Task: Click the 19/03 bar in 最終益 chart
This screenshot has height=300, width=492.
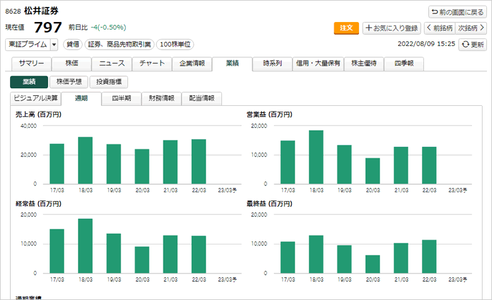Action: pos(344,259)
